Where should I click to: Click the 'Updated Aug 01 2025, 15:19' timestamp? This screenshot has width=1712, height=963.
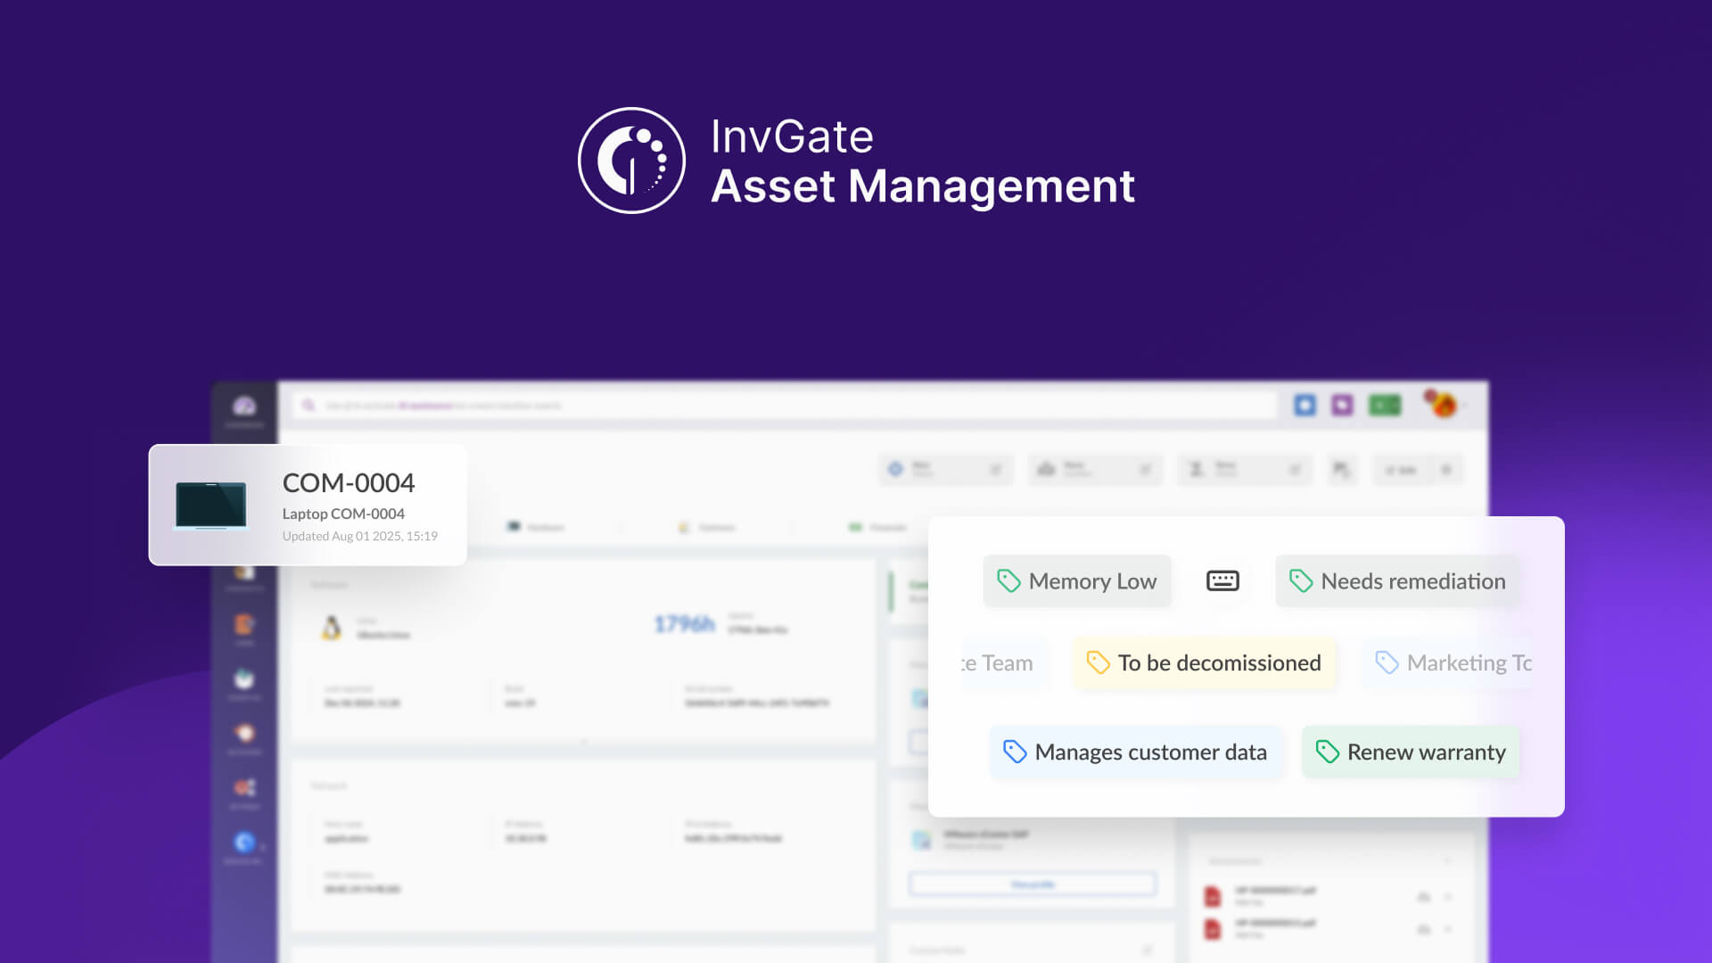pyautogui.click(x=360, y=536)
